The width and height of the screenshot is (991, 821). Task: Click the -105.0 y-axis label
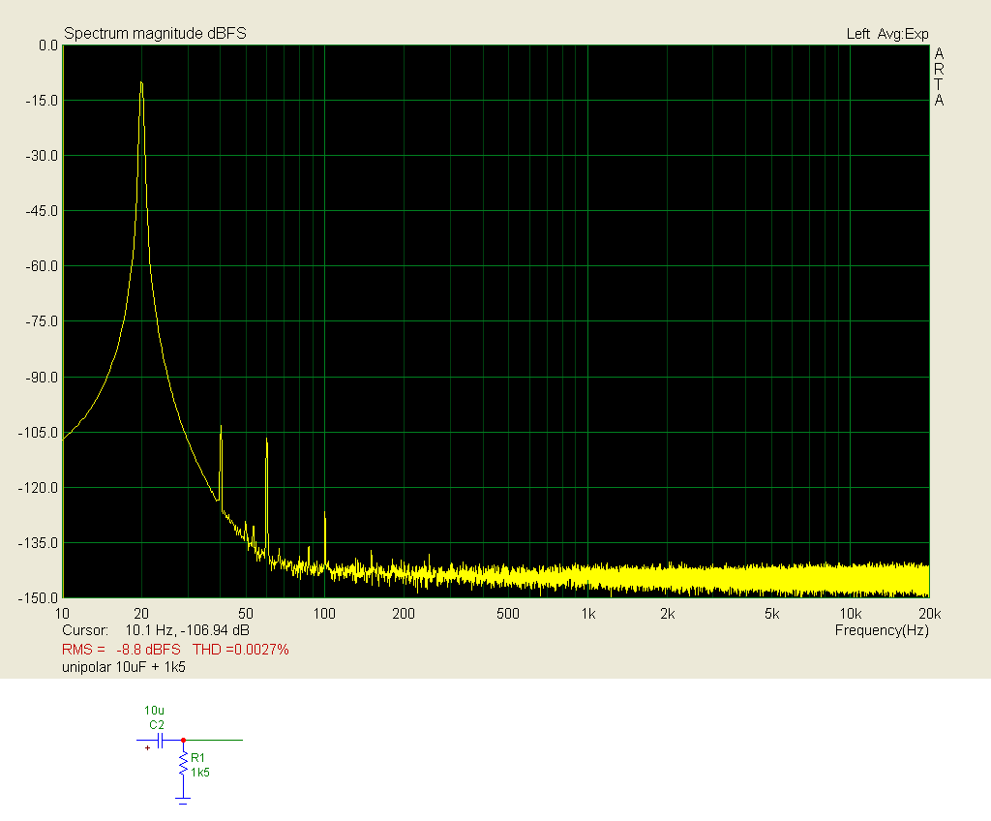coord(39,433)
